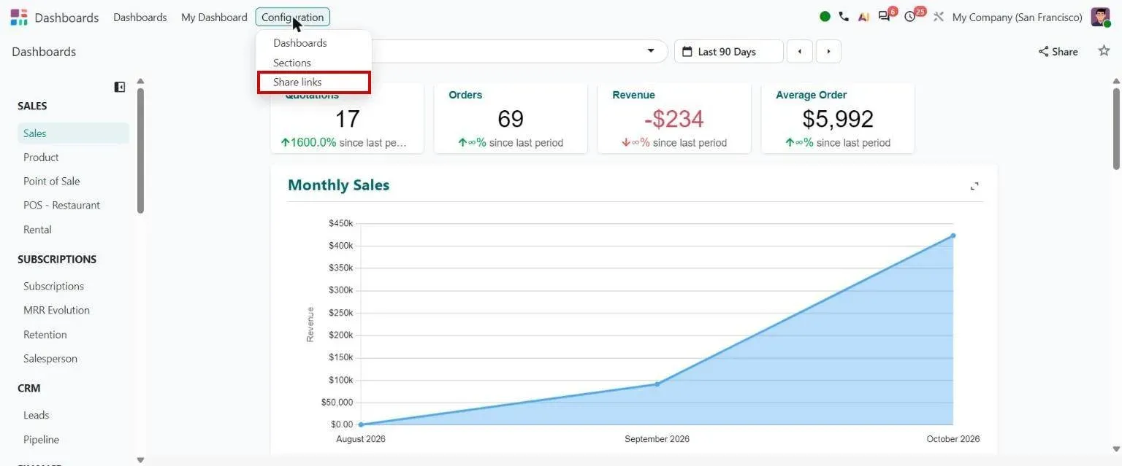Click sidebar scroll down arrow
This screenshot has height=466, width=1122.
click(140, 460)
